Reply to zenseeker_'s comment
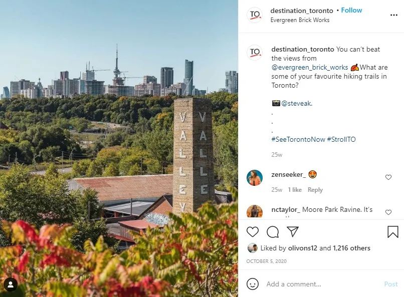Viewport: 404px width, 297px height. (315, 190)
